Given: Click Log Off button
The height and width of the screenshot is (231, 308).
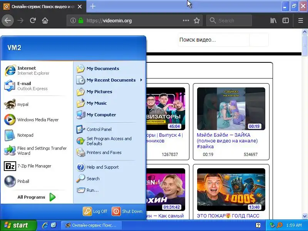Looking at the screenshot, I should tap(95, 211).
